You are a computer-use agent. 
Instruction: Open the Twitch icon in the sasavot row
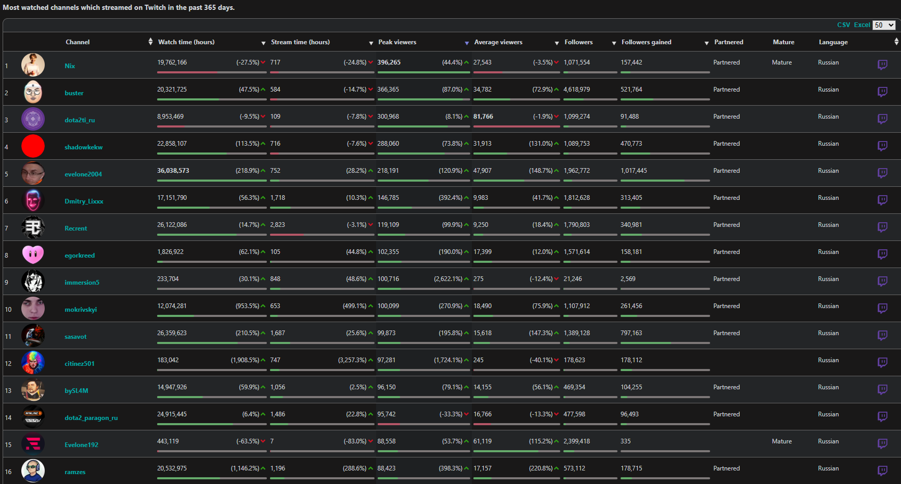pyautogui.click(x=882, y=335)
